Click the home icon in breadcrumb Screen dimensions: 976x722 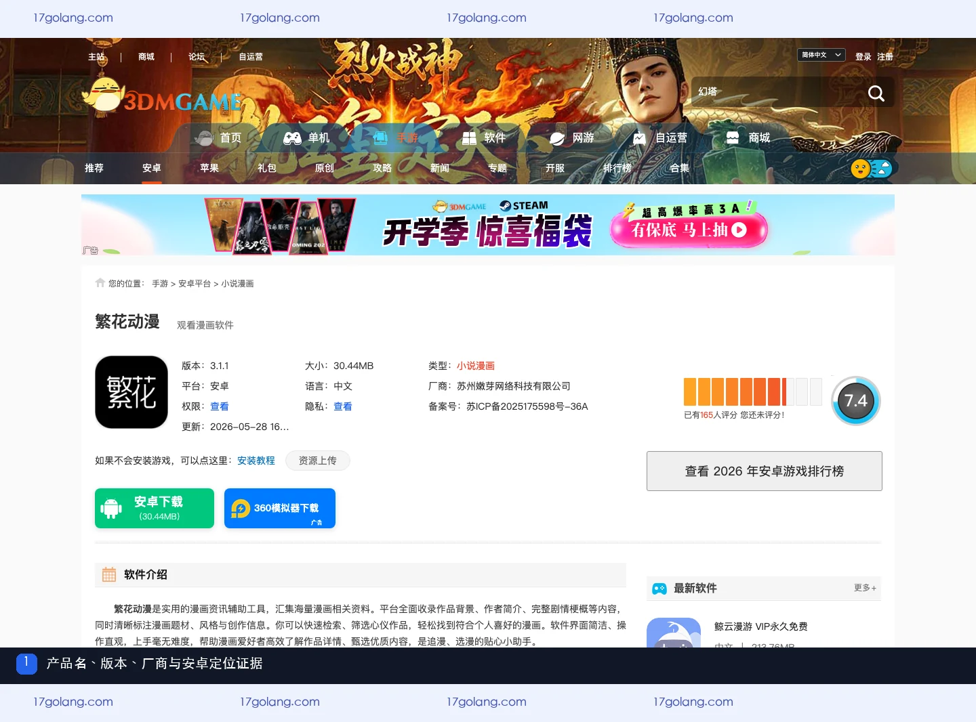100,283
